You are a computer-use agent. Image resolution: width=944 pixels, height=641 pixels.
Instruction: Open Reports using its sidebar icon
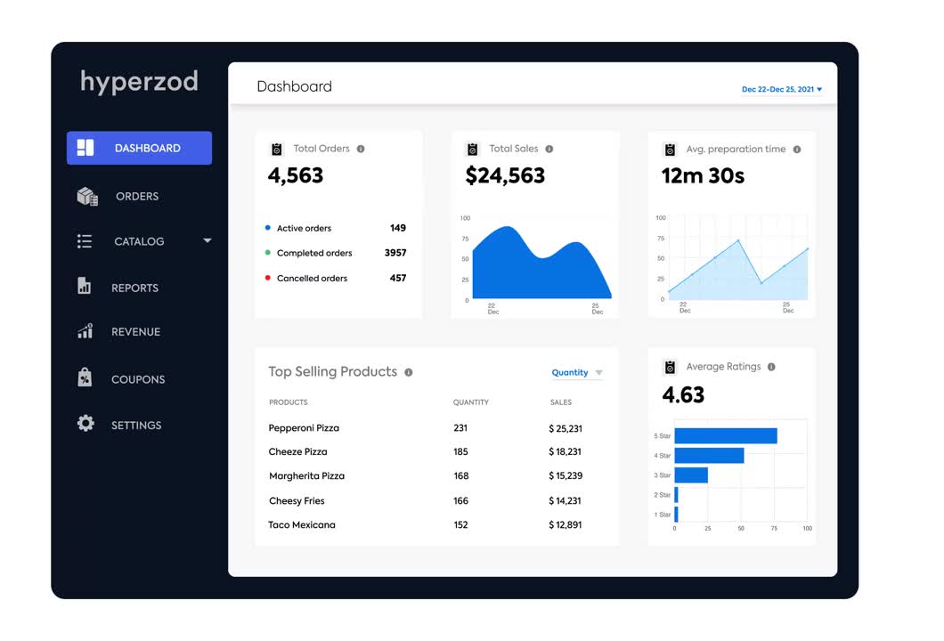point(85,287)
